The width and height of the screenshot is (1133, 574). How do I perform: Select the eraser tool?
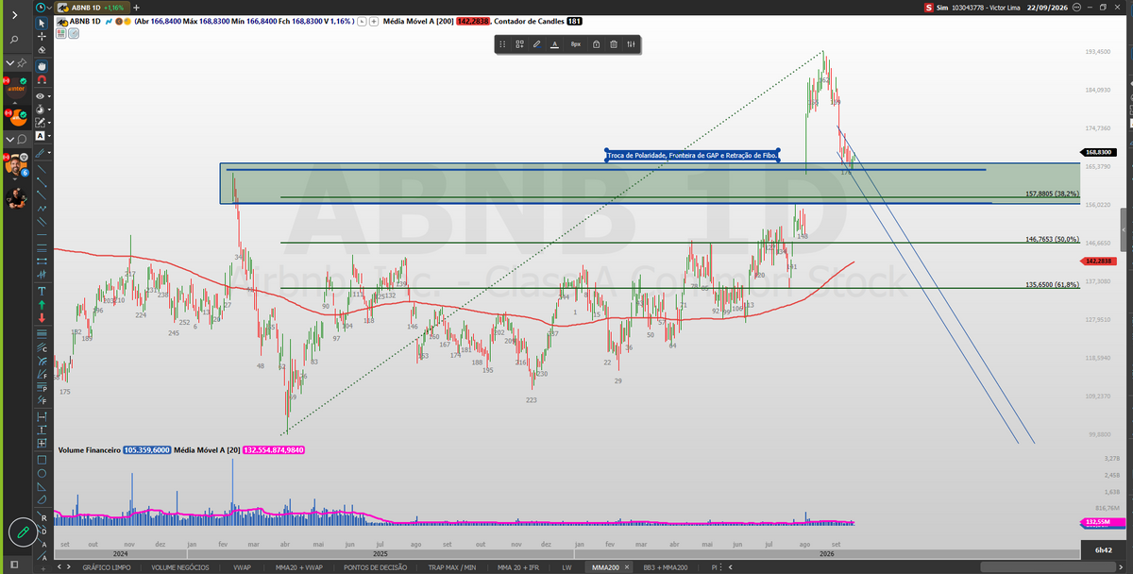click(42, 50)
